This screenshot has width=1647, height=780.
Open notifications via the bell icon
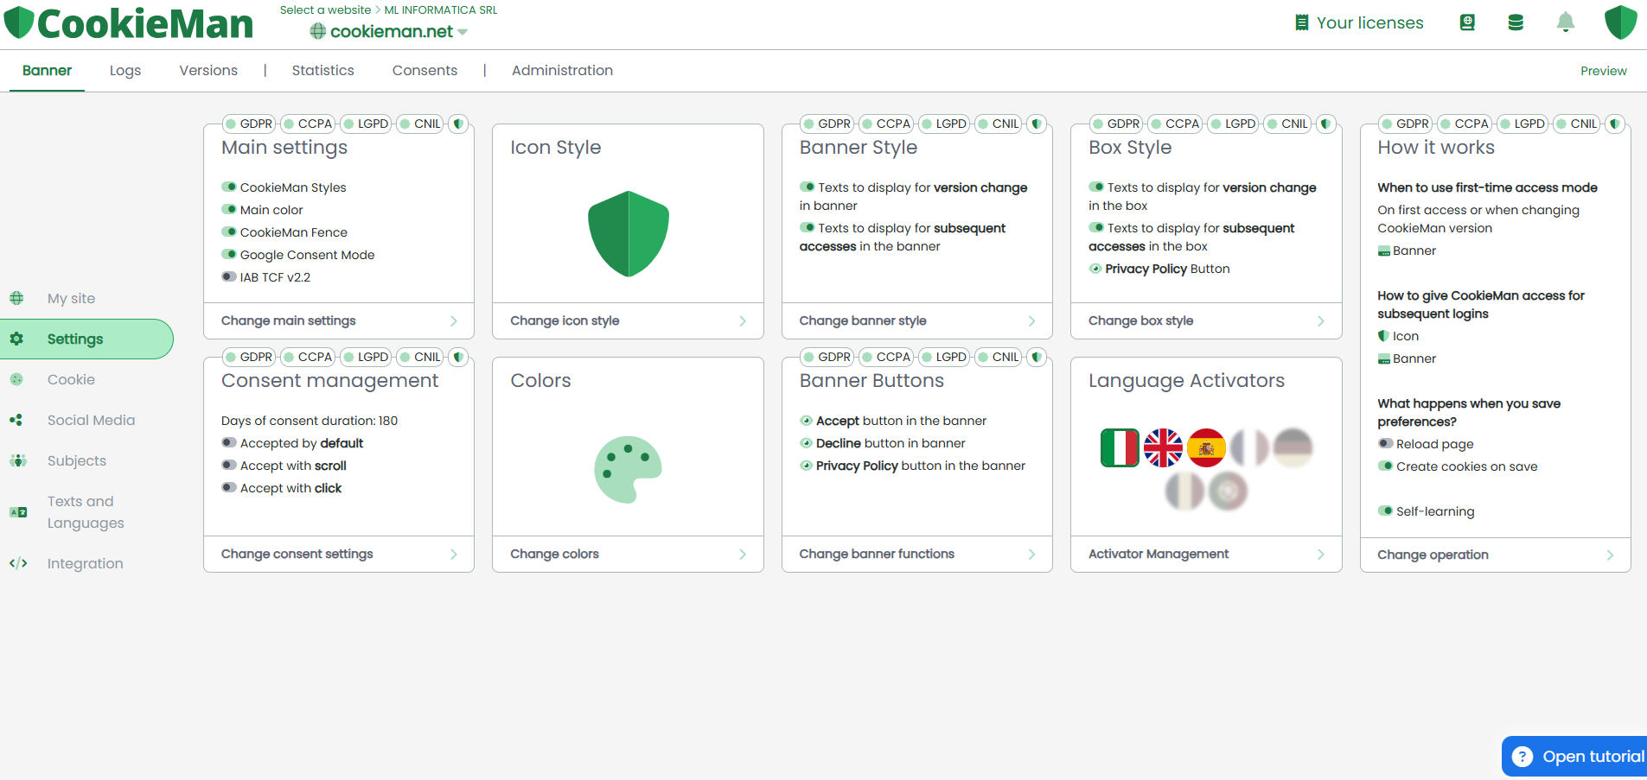tap(1565, 22)
